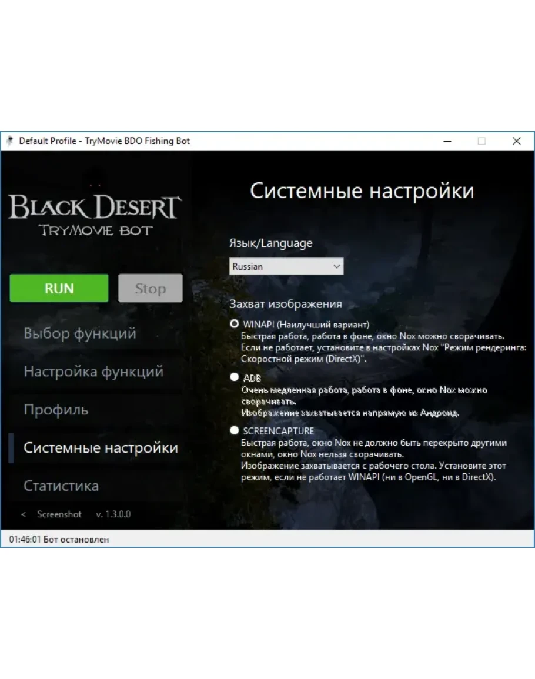Click the version label v. 1.3.0.0
Viewport: 535px width, 679px height.
(x=113, y=514)
